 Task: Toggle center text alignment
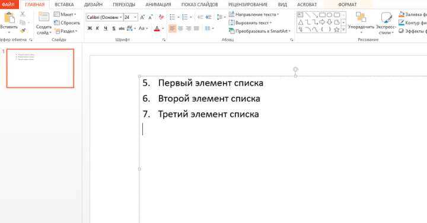pos(180,28)
